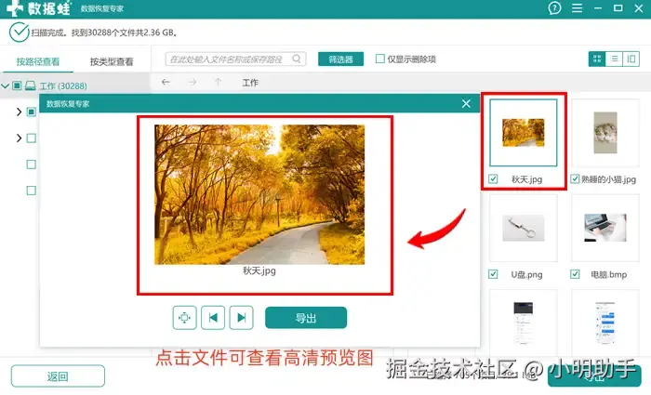651x395 pixels.
Task: Select the 按路径查看 tab
Action: 38,62
